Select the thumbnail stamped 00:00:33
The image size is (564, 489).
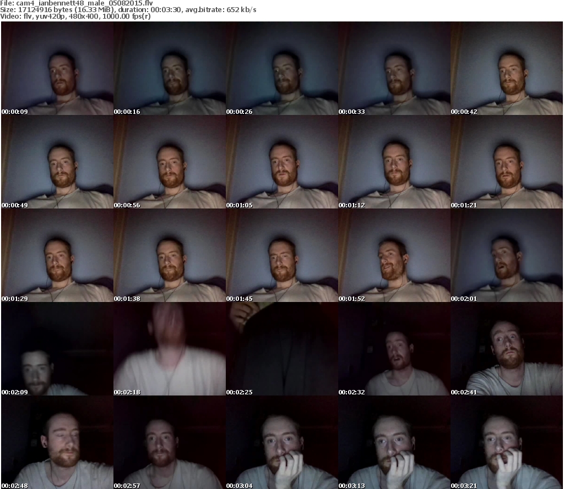coord(394,68)
